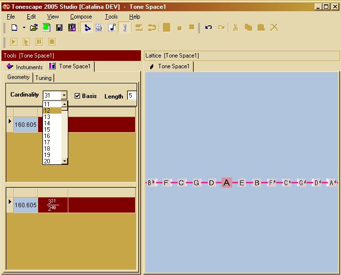This screenshot has height=275, width=341.
Task: Select the Bb node on the lattice
Action: (x=151, y=183)
